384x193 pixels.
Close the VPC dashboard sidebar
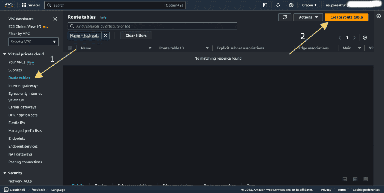pyautogui.click(x=55, y=19)
